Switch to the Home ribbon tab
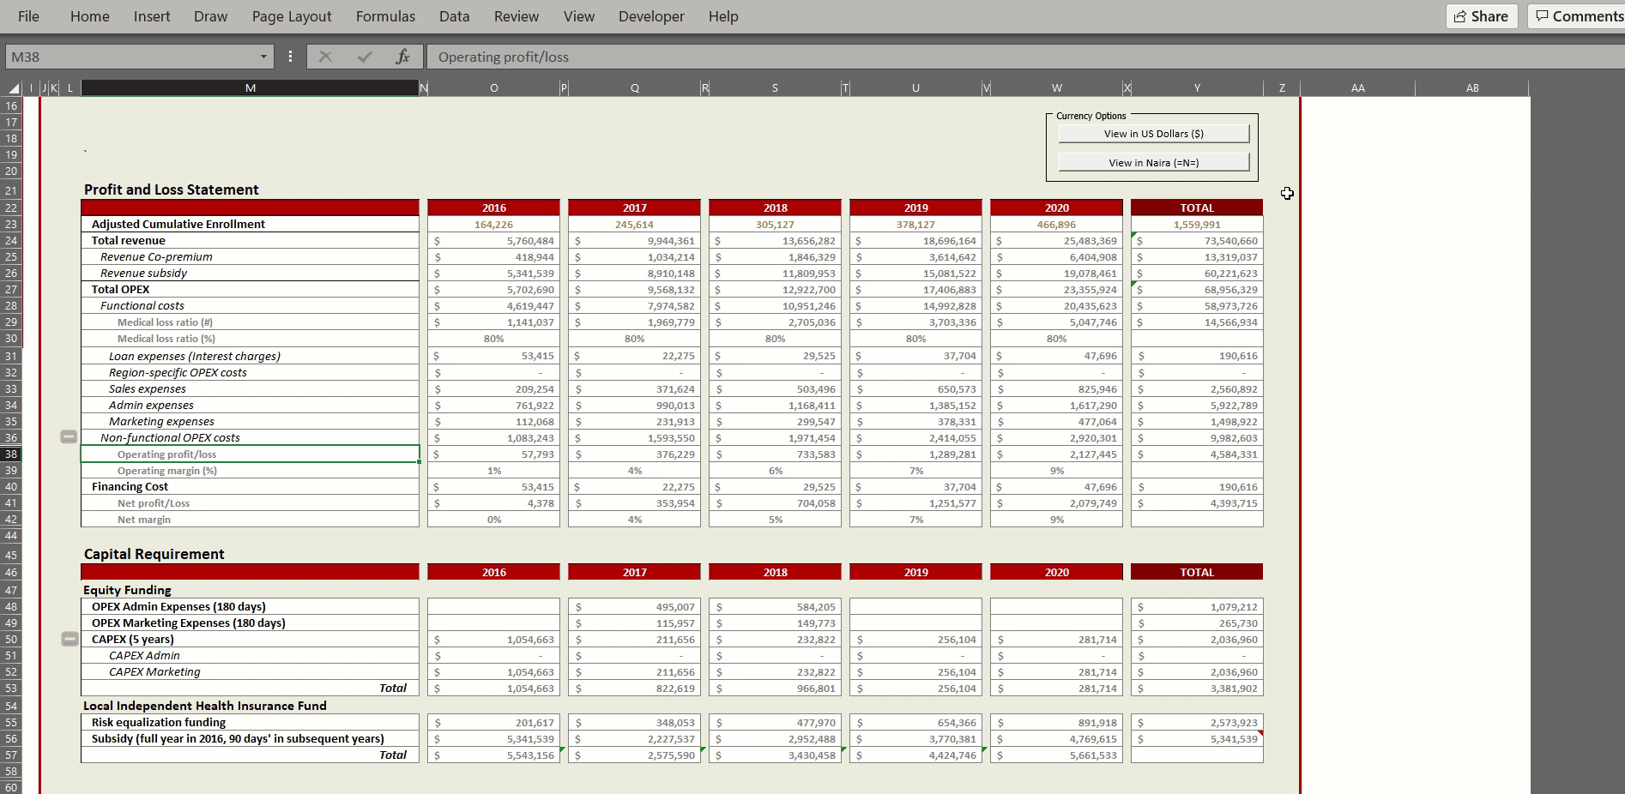 point(89,16)
